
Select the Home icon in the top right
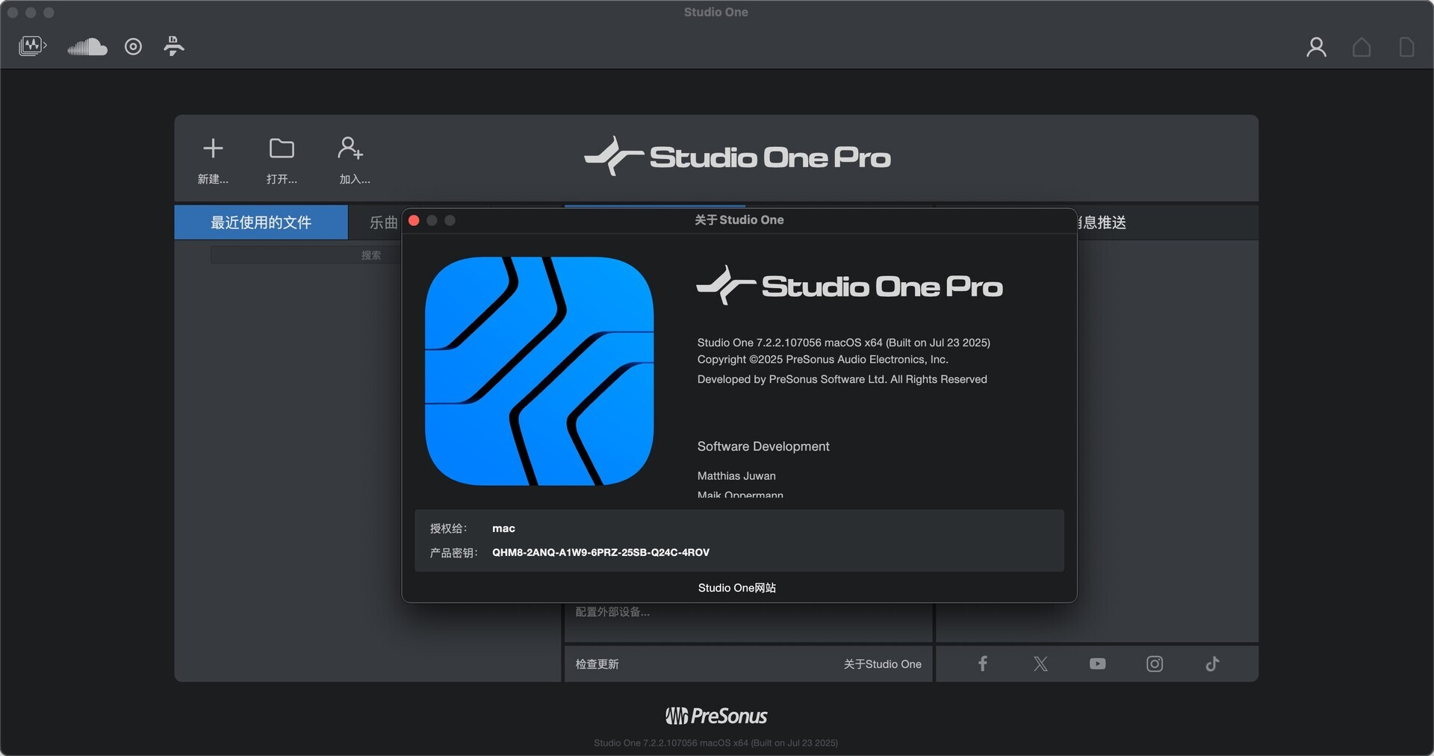[x=1362, y=46]
